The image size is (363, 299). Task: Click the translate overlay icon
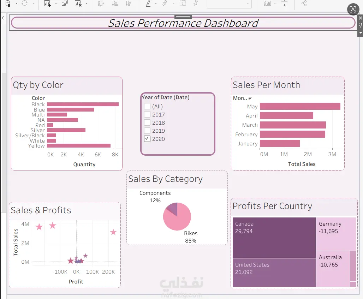[x=353, y=10]
